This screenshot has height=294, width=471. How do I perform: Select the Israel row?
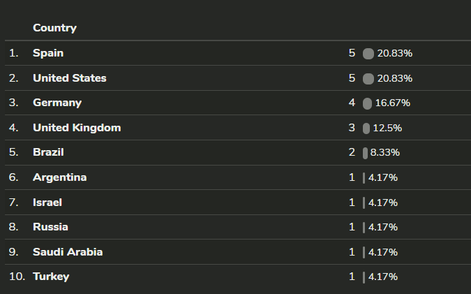(47, 203)
